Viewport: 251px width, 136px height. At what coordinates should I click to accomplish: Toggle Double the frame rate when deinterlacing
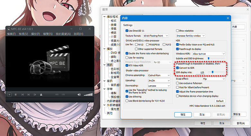pos(127,53)
